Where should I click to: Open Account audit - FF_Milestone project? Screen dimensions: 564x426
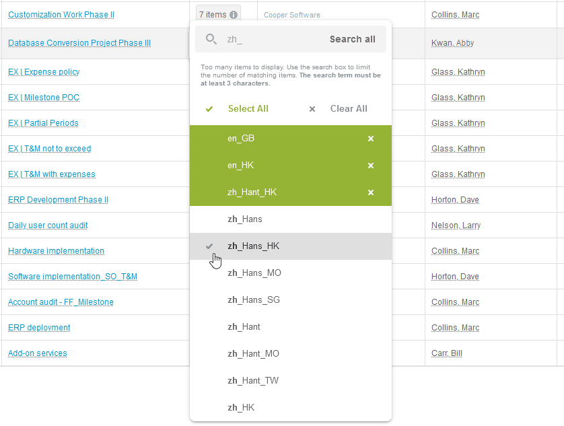click(61, 302)
